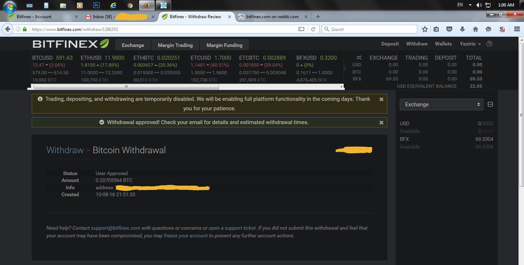Focus the Firefox Search box
The width and height of the screenshot is (524, 265).
[x=369, y=29]
